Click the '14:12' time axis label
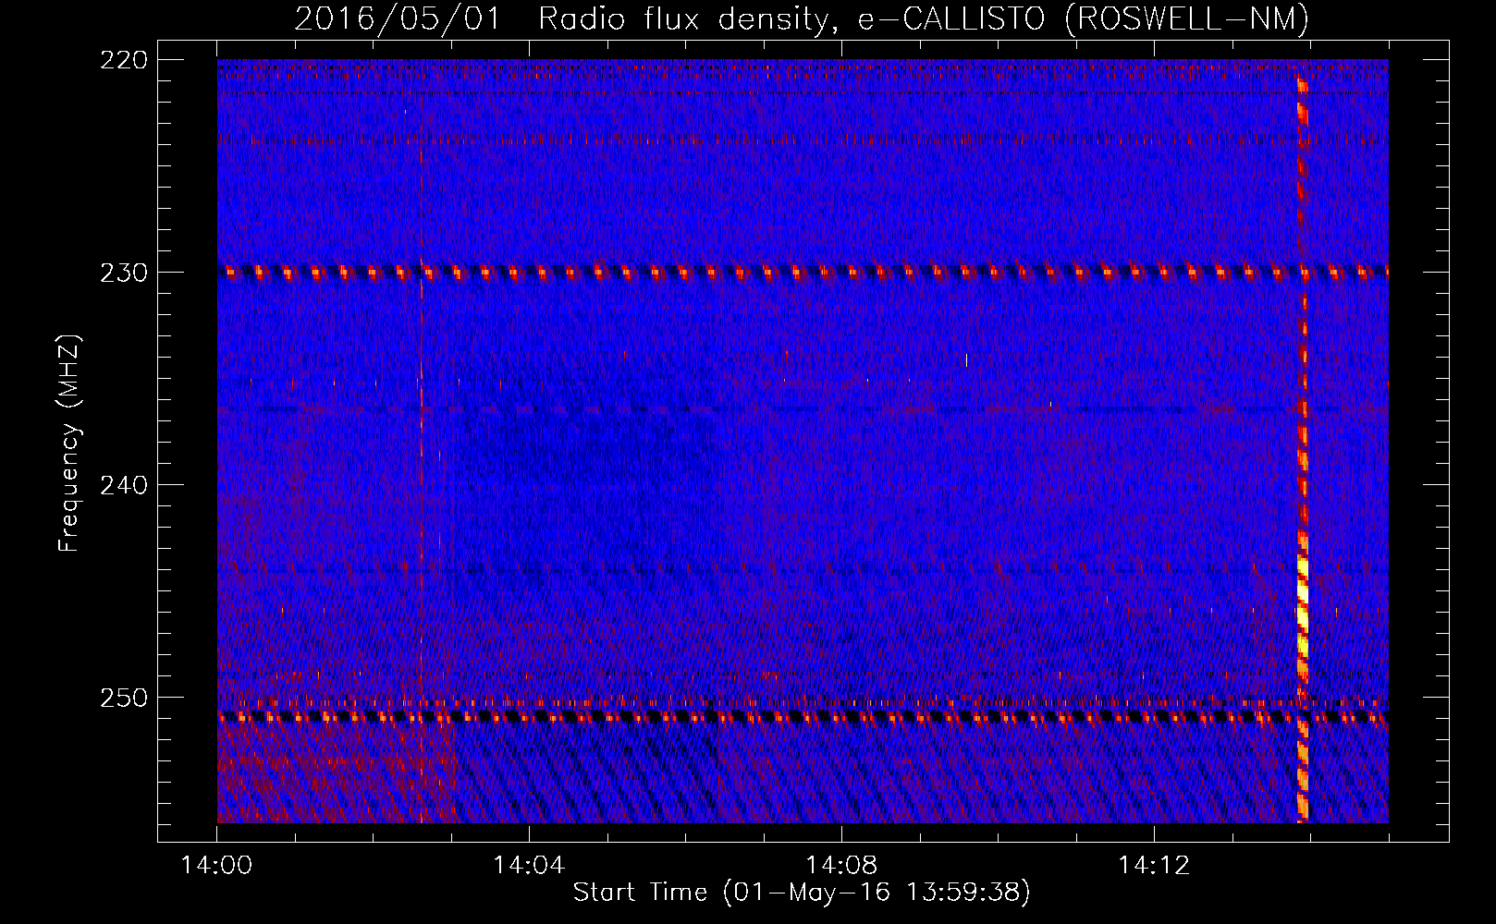Image resolution: width=1496 pixels, height=924 pixels. point(1154,866)
